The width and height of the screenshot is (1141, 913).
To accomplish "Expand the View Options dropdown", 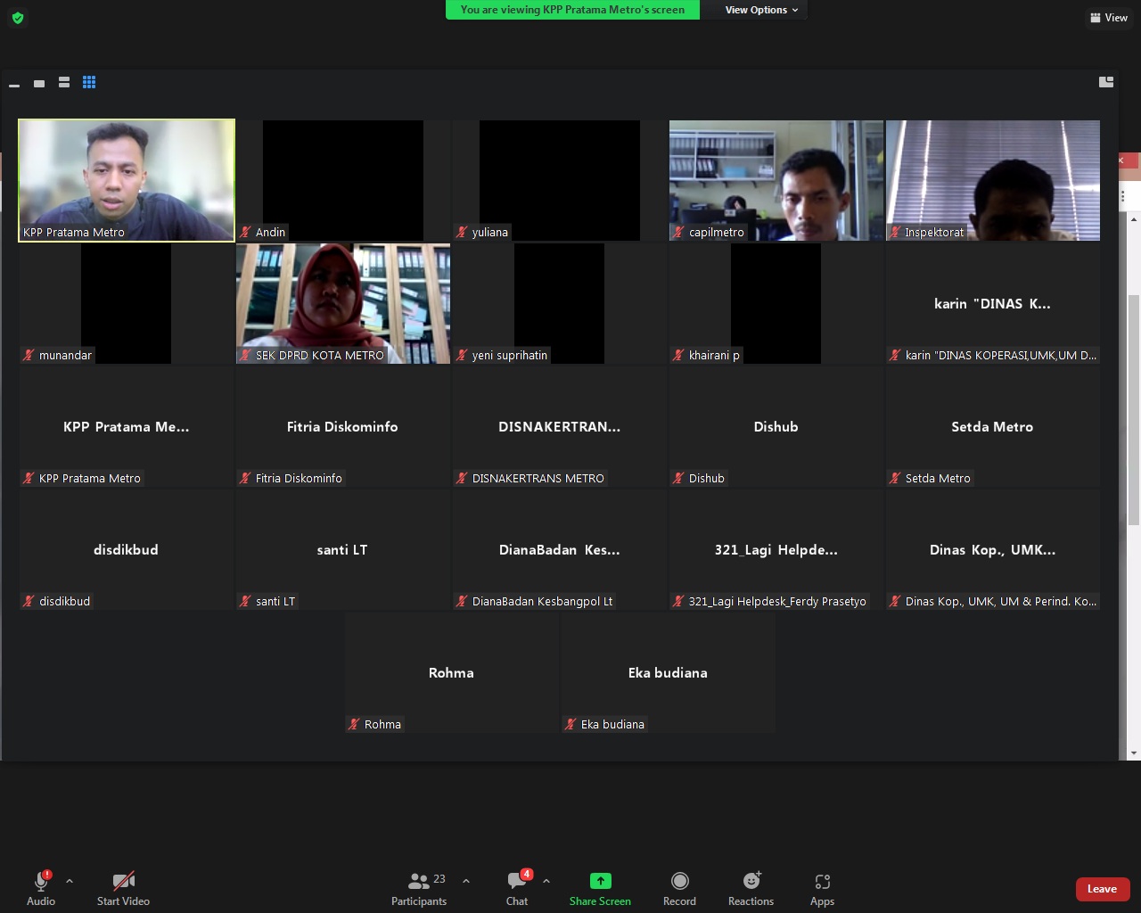I will (760, 10).
